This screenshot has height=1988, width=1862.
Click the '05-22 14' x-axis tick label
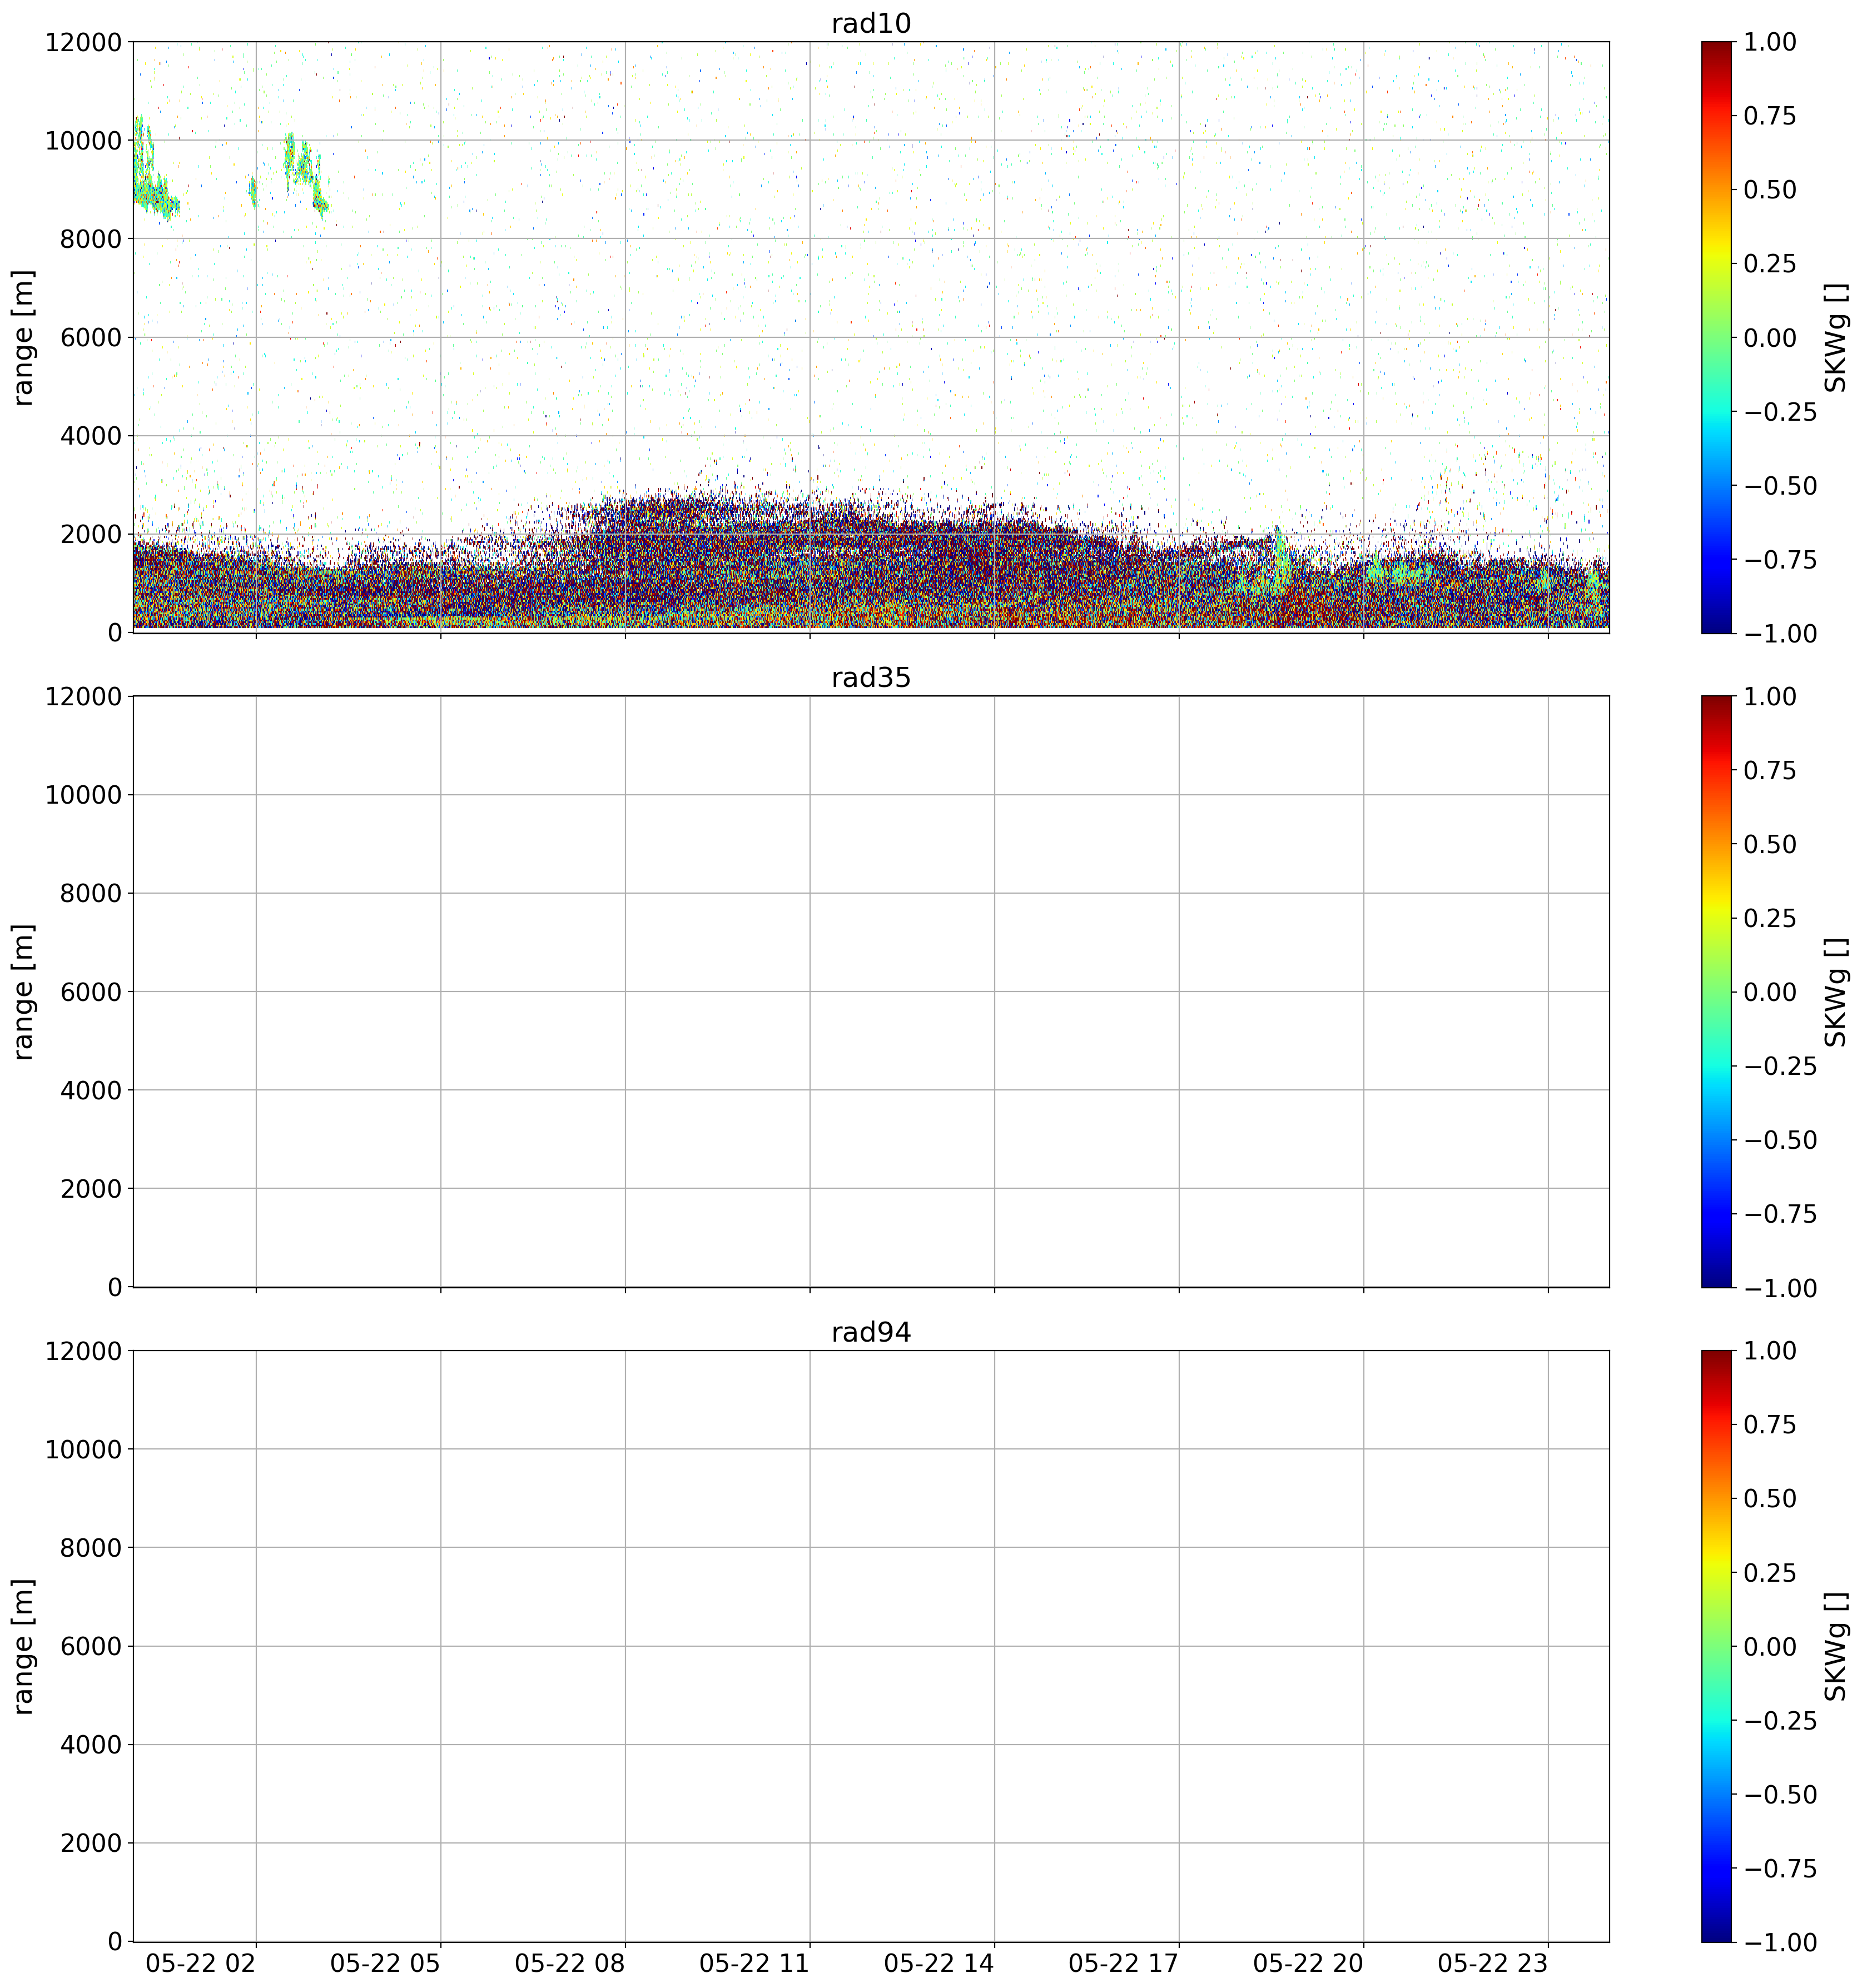(x=940, y=1963)
